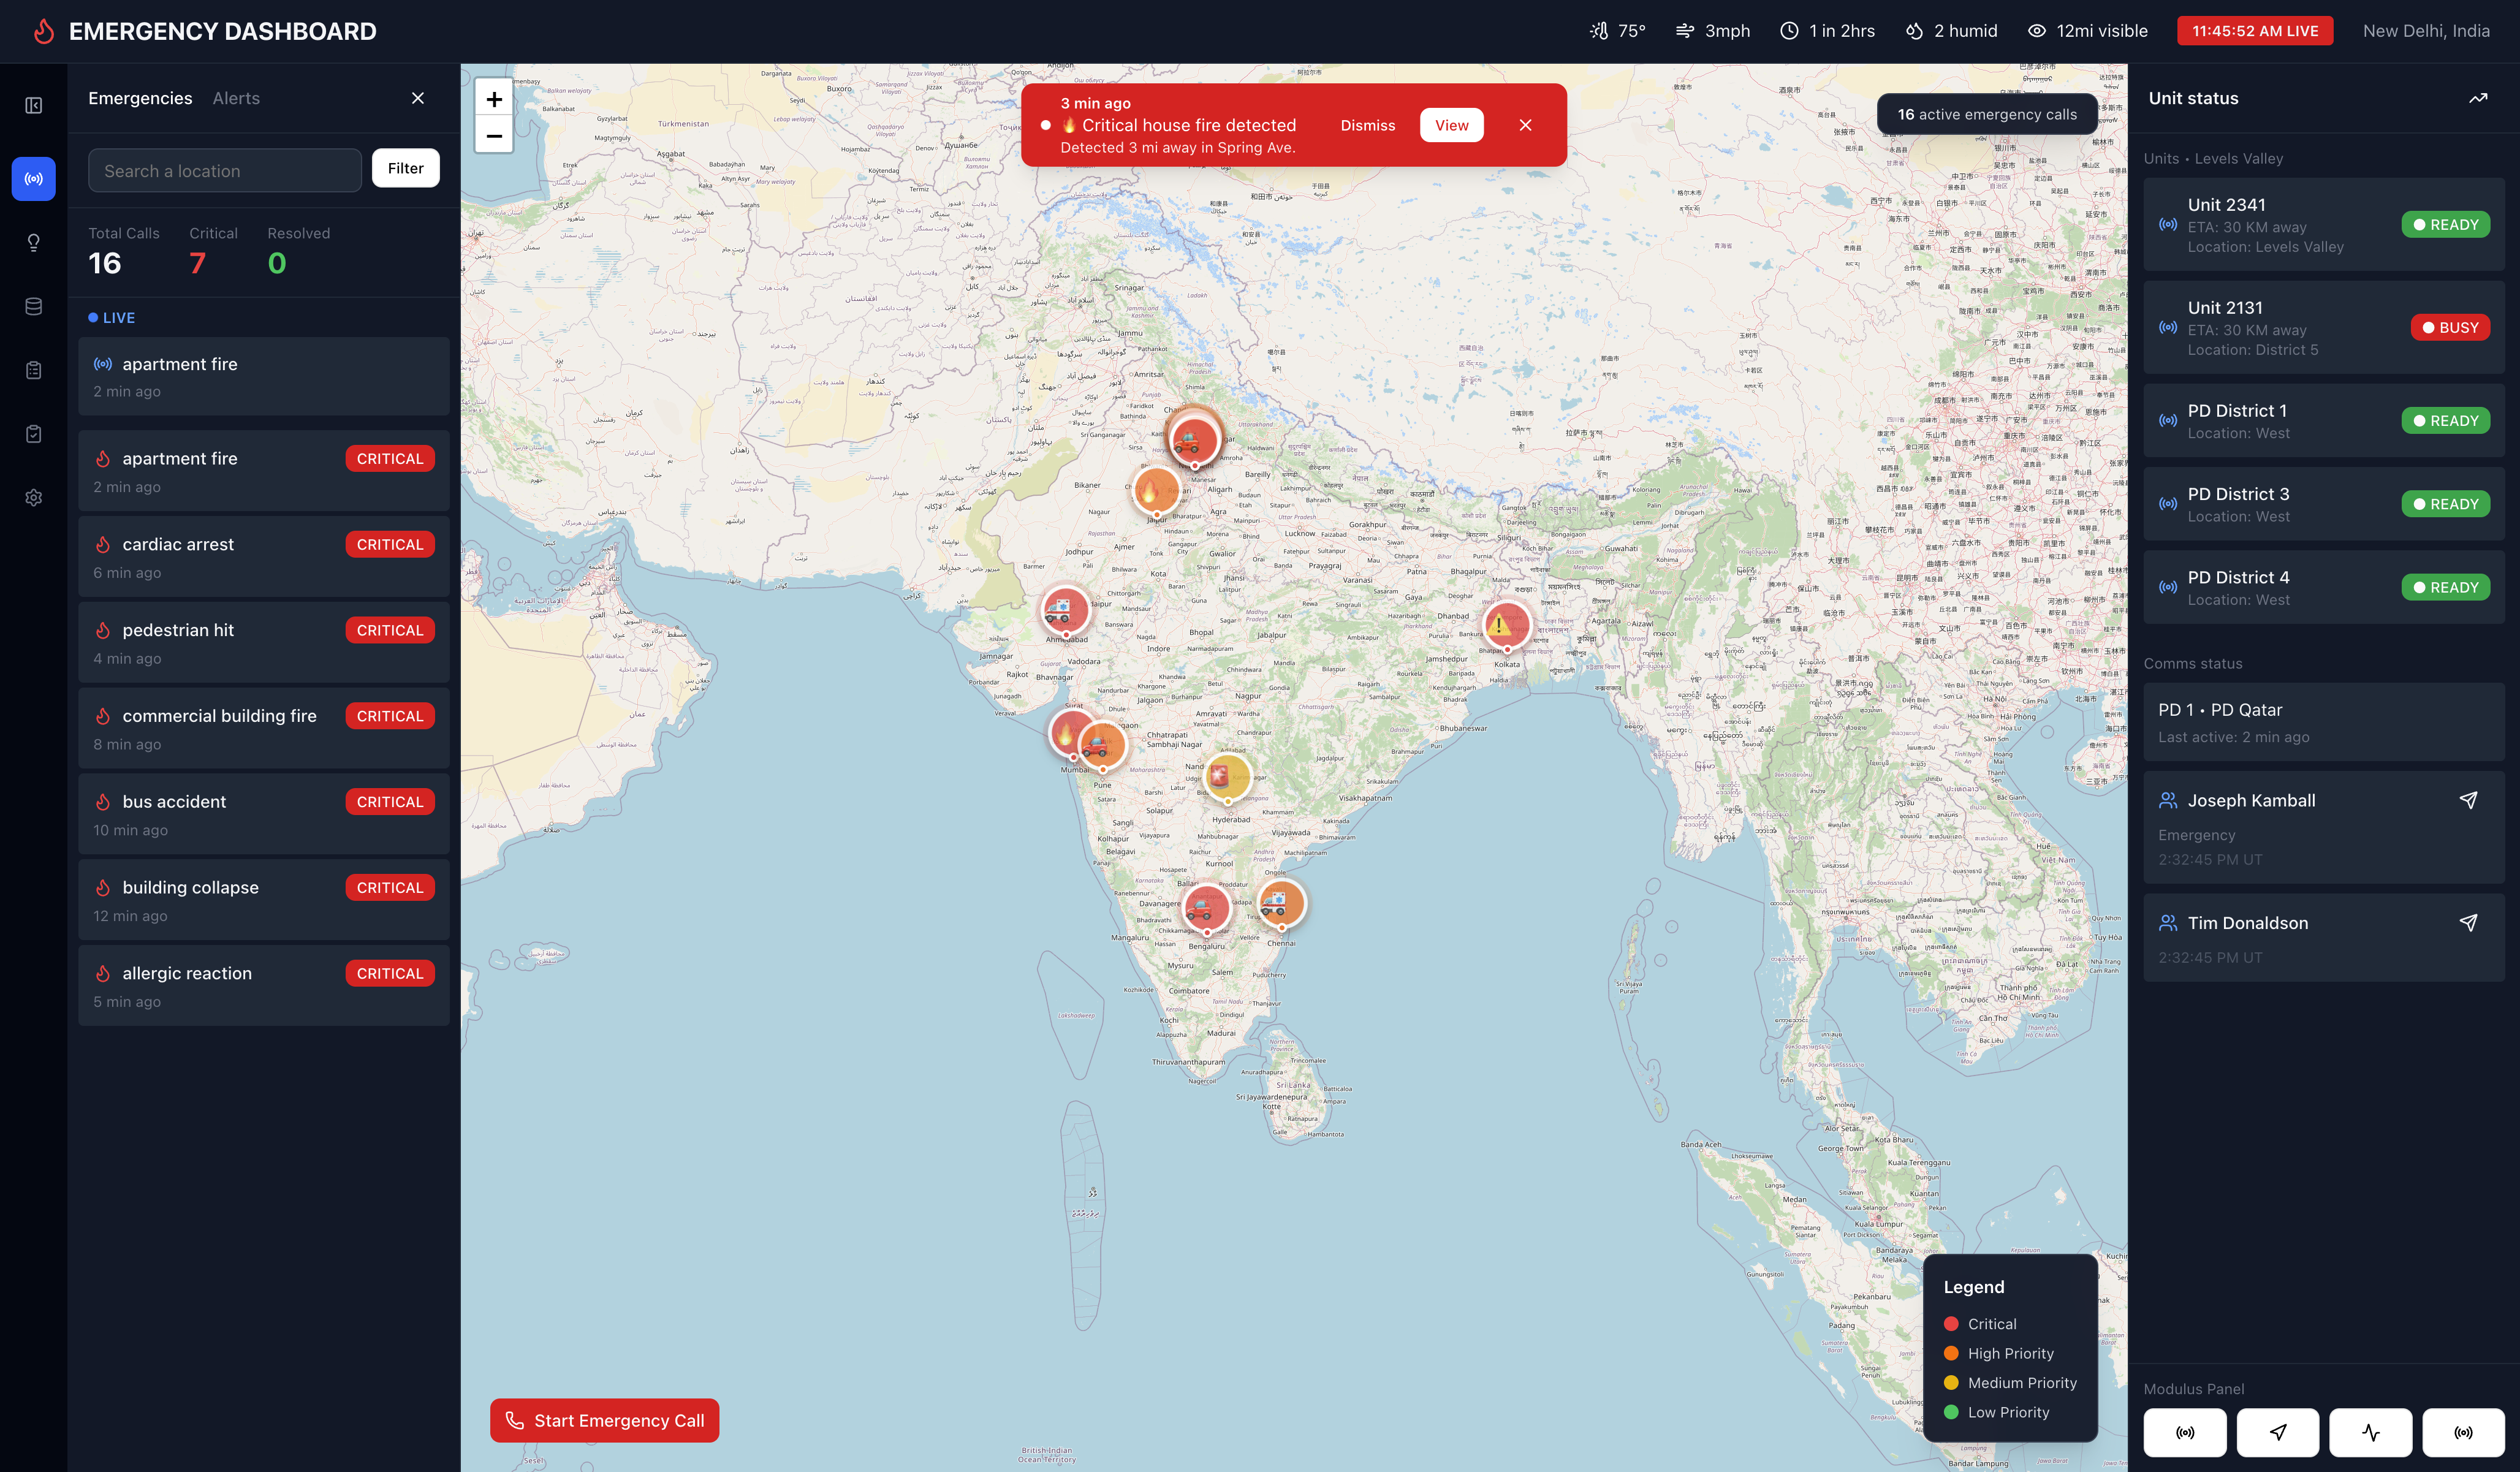Click the sidebar collapse panel icon

(33, 106)
